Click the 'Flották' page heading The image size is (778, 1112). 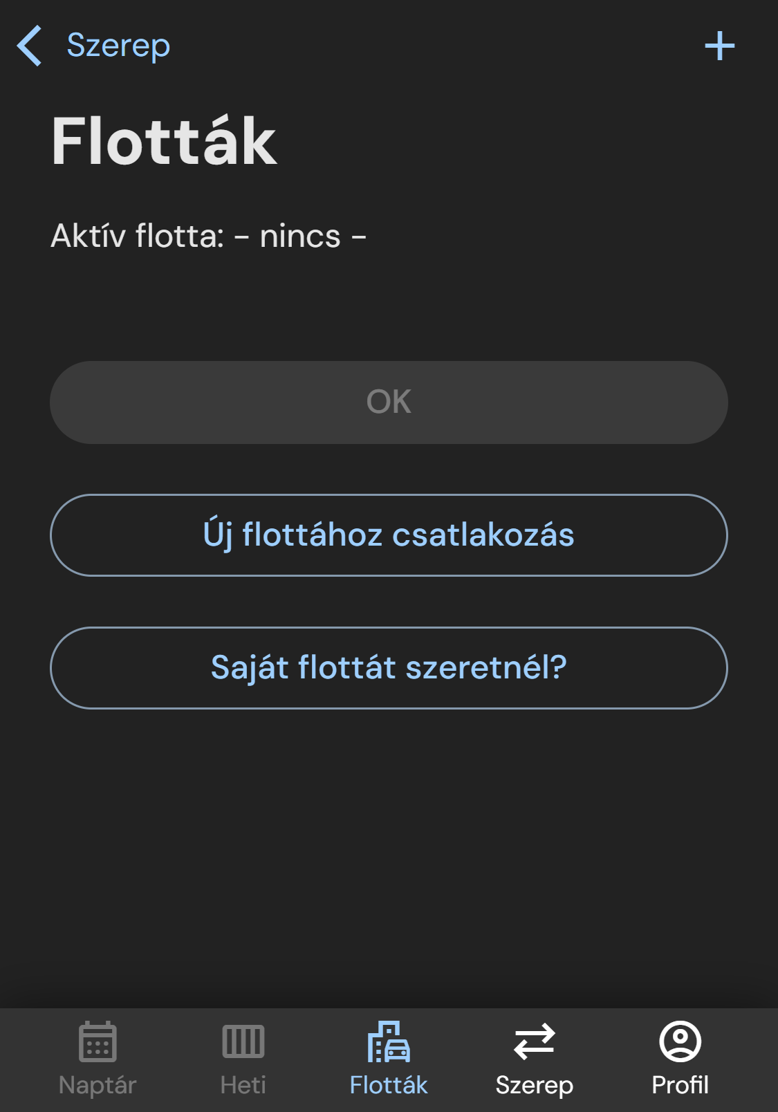tap(164, 142)
